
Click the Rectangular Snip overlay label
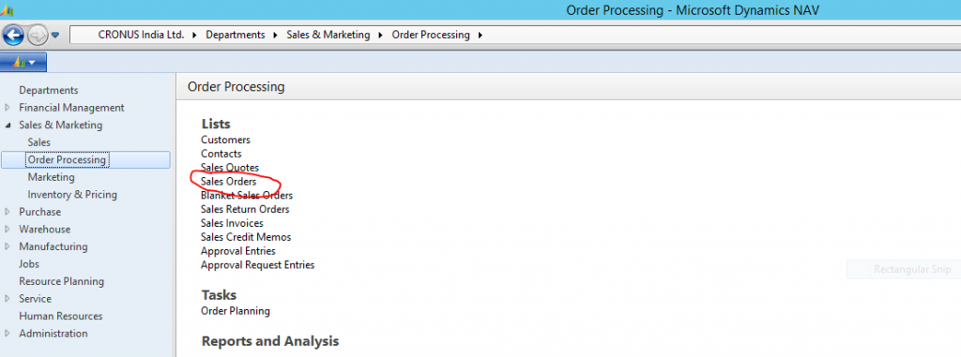(912, 270)
